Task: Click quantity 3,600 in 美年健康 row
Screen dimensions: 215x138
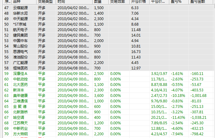Action: [99, 96]
